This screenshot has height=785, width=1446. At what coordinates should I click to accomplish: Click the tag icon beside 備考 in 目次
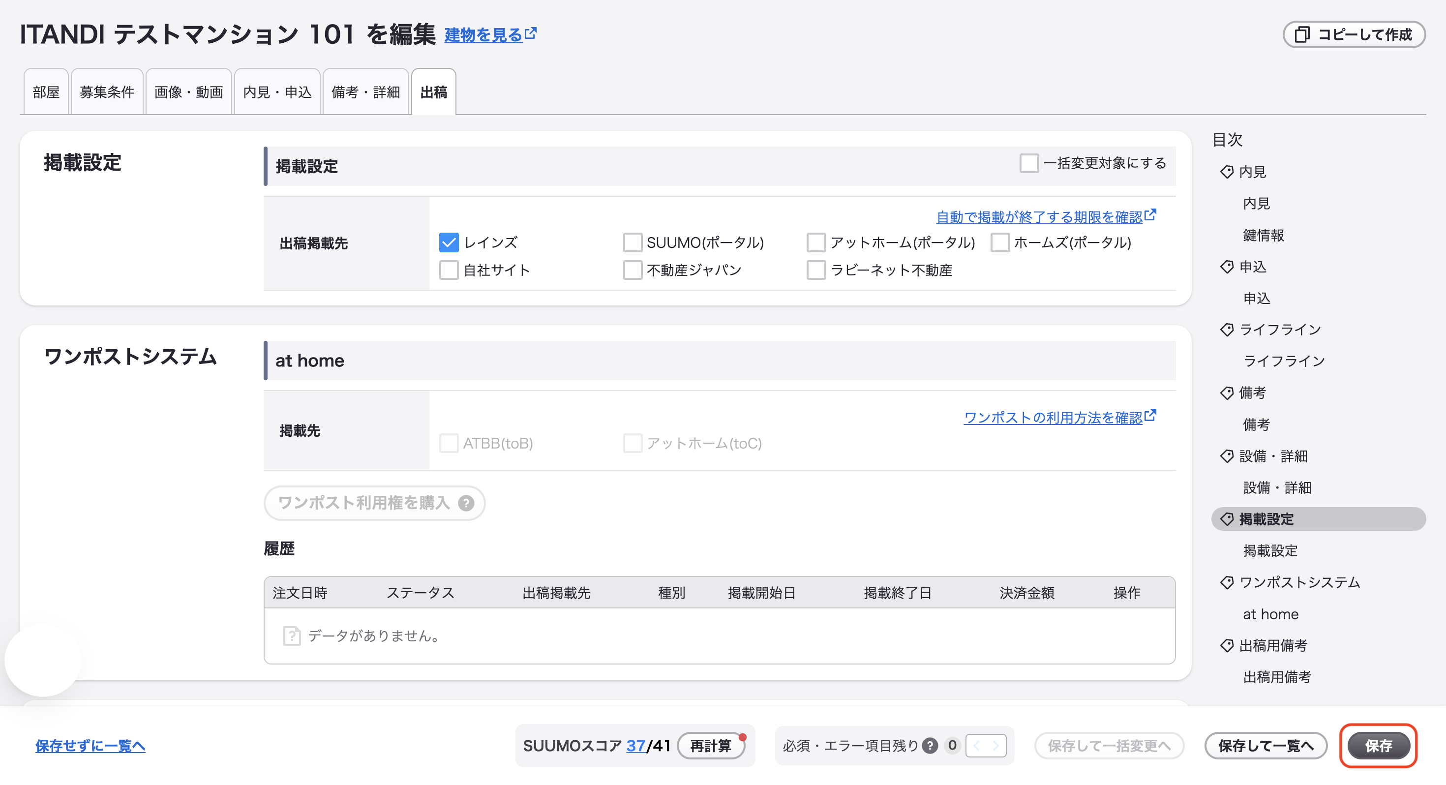1227,393
